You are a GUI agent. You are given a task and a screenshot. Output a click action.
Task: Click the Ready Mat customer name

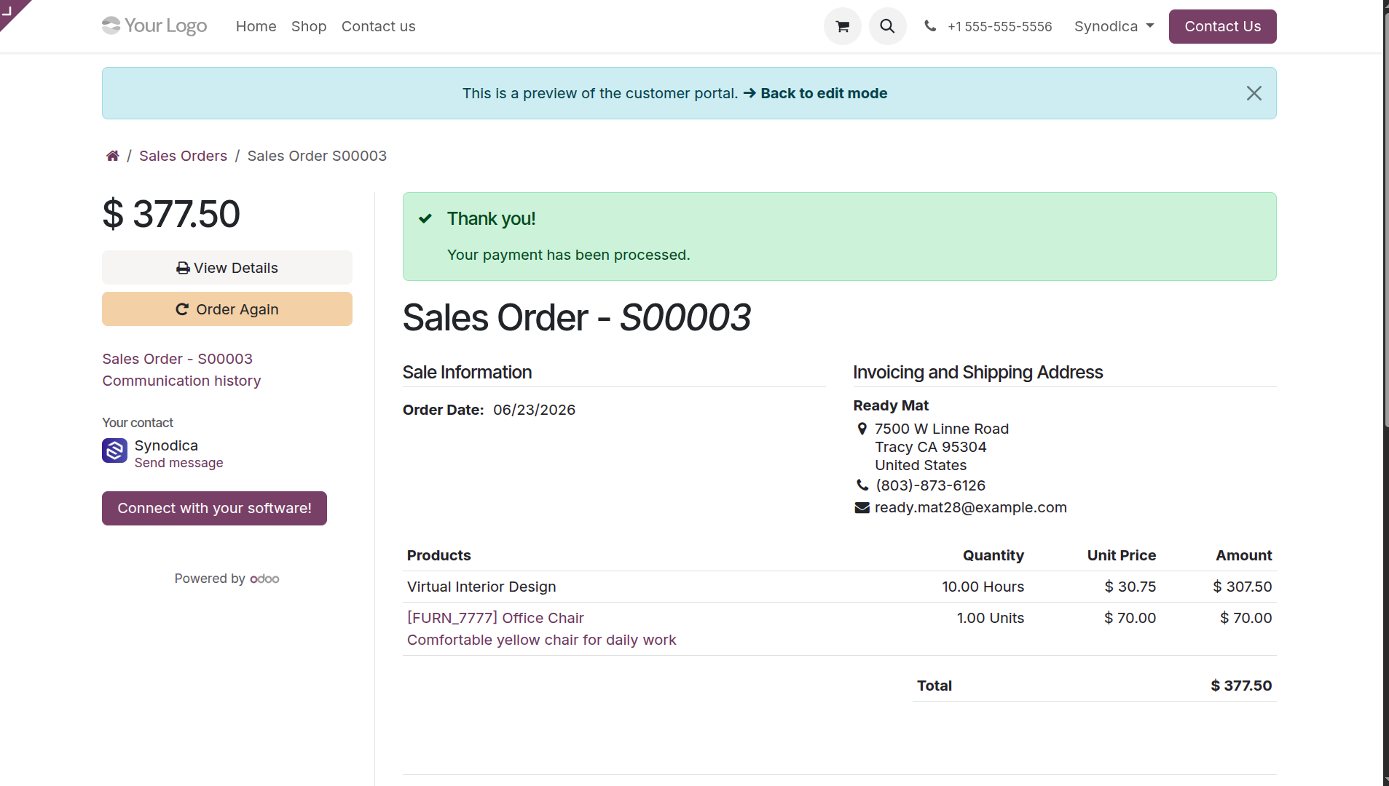tap(891, 405)
